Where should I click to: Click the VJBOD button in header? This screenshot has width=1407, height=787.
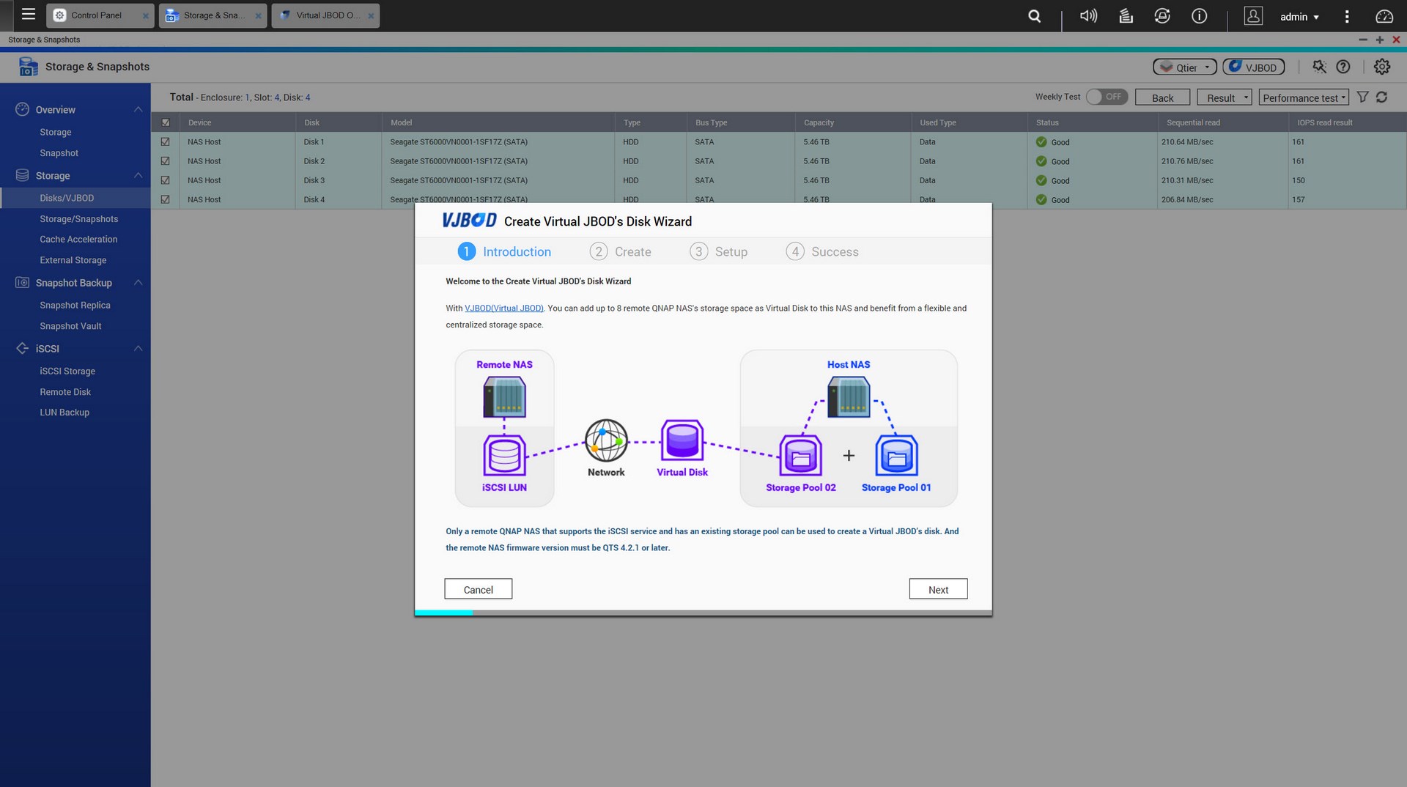coord(1253,67)
